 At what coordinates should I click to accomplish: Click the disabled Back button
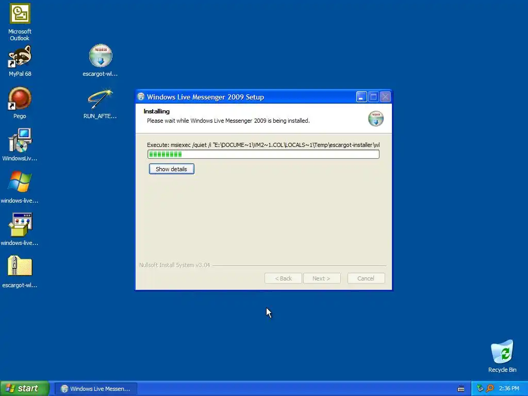click(283, 278)
